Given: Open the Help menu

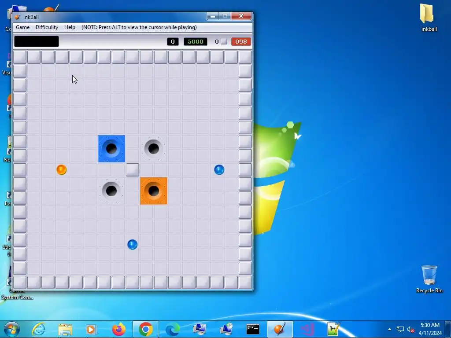Looking at the screenshot, I should pos(70,27).
